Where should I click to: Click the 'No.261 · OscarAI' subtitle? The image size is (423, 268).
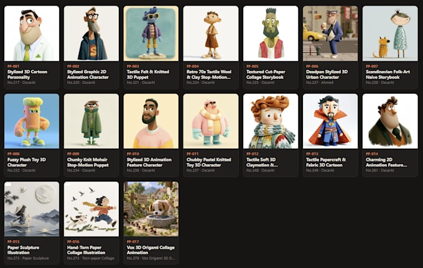pyautogui.click(x=380, y=170)
